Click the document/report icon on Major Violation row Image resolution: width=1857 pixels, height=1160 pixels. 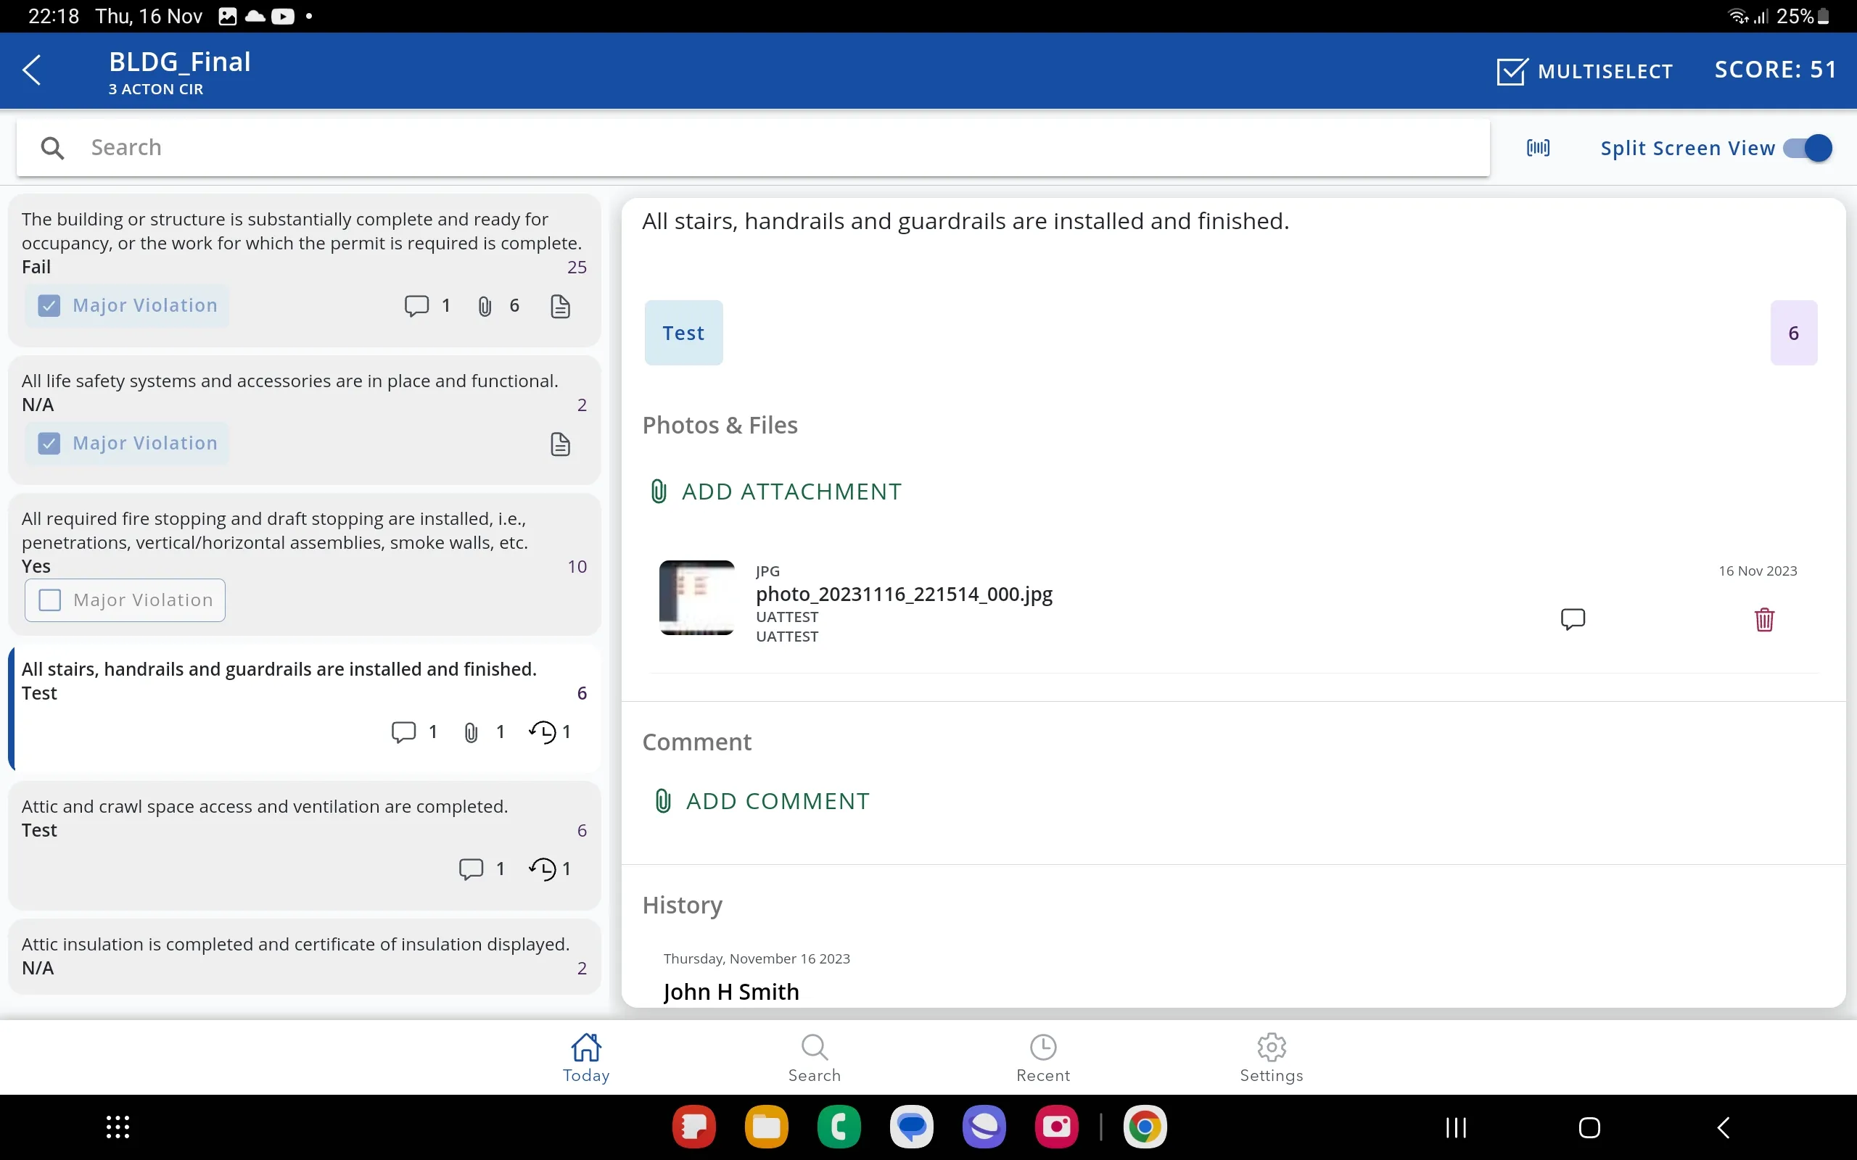pos(560,304)
